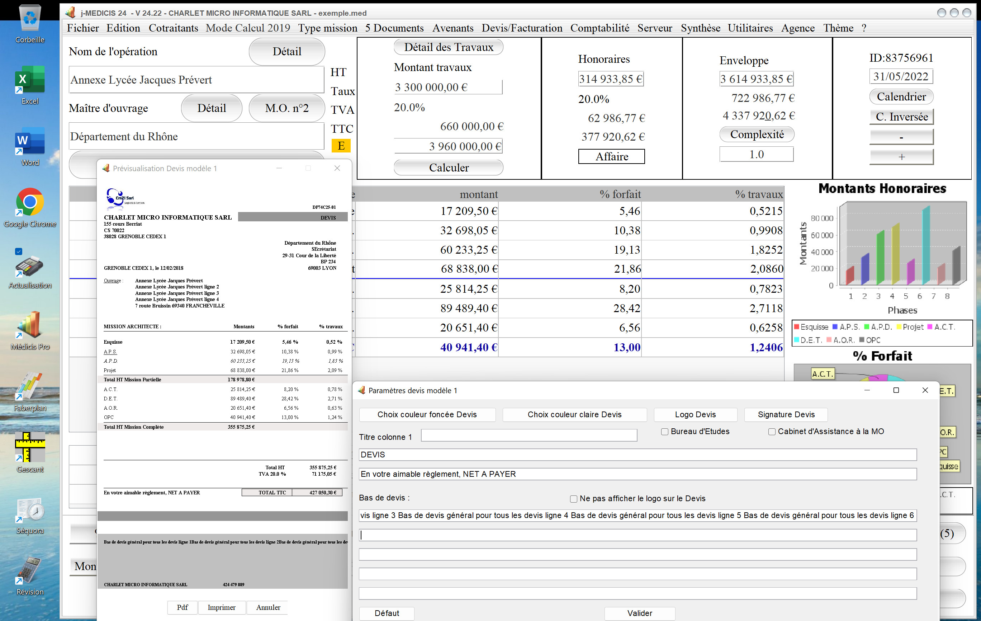Open the Word desktop shortcut
Screen dimensions: 981x621
[30, 146]
